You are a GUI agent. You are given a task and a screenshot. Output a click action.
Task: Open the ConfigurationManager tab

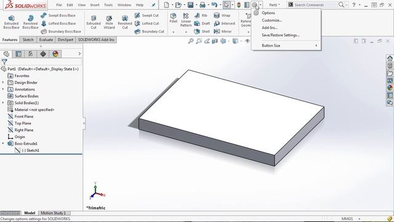coord(31,54)
